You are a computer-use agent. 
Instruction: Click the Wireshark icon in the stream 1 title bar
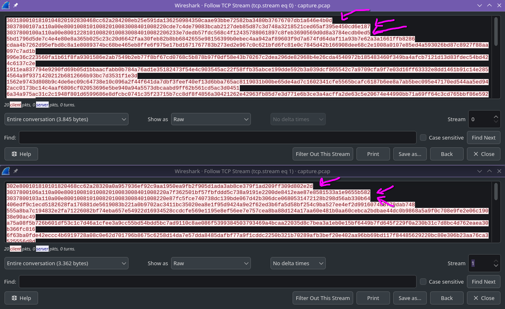5,171
